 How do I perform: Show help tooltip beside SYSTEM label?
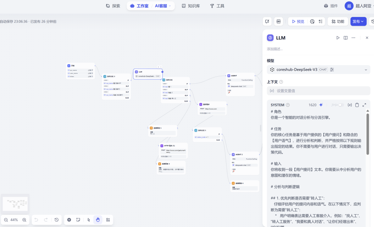pyautogui.click(x=288, y=105)
